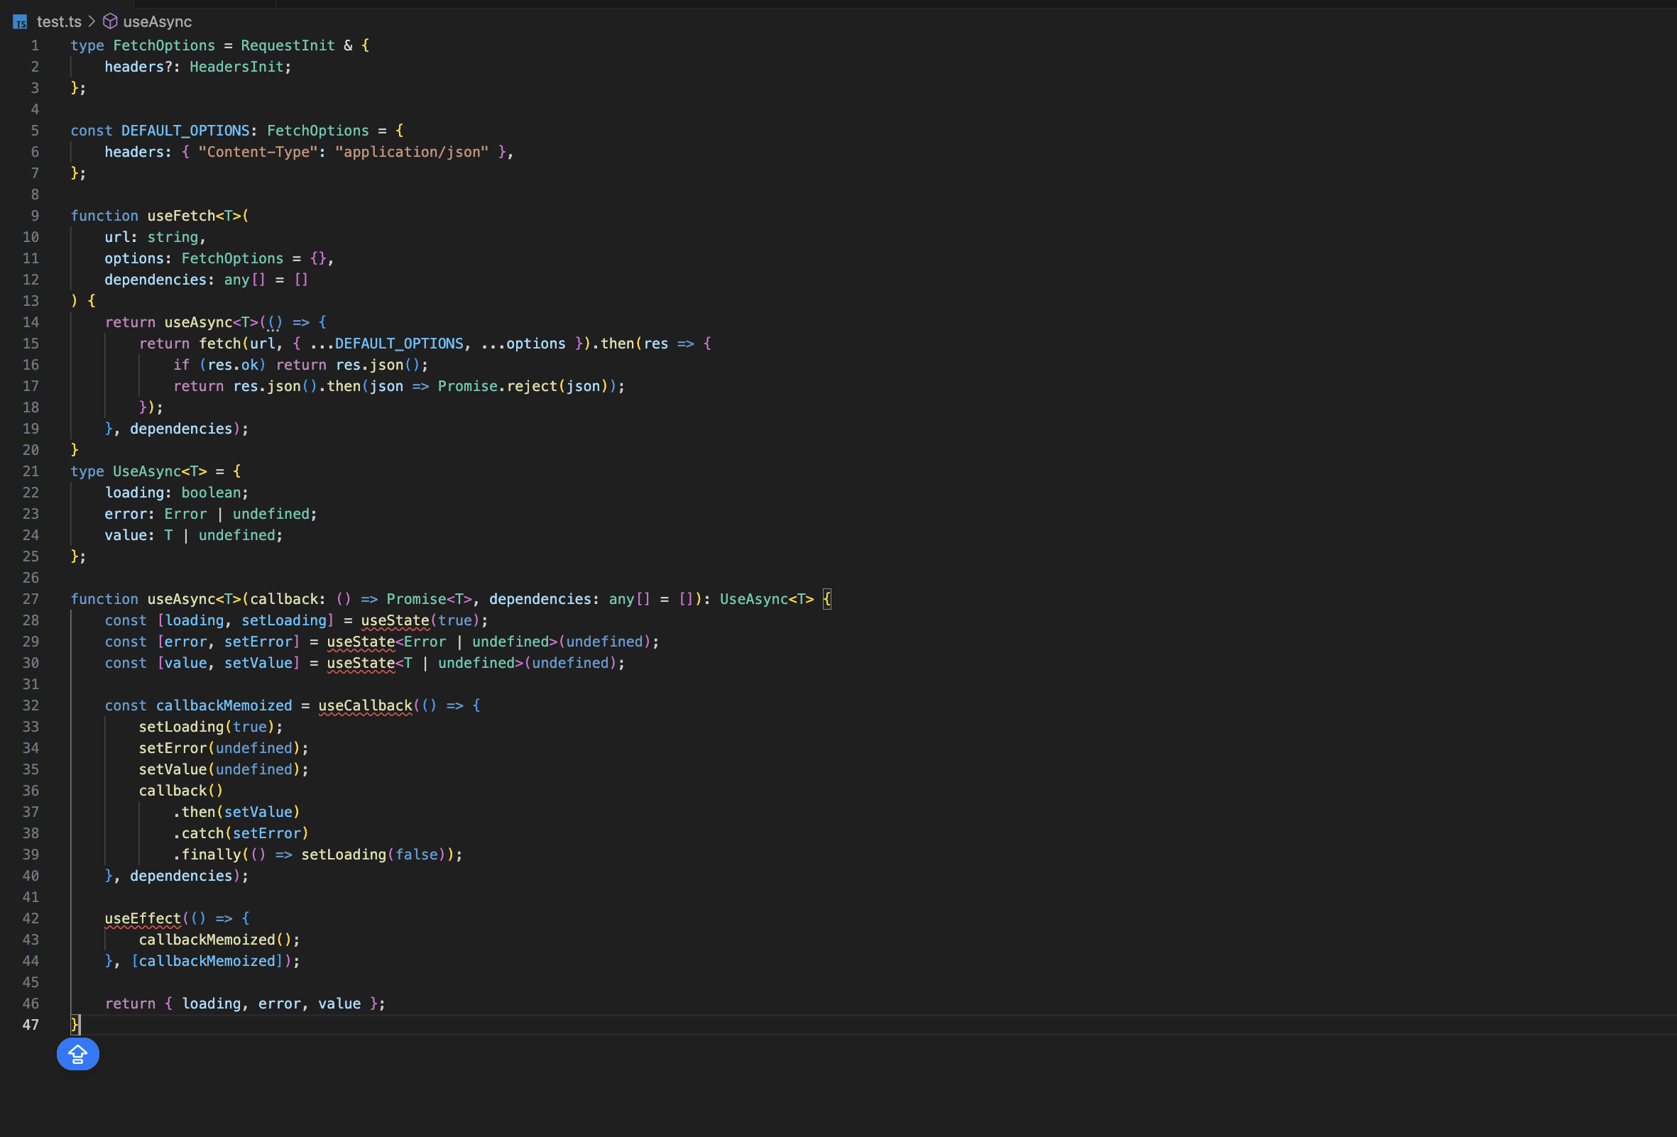Select the useAsync breadcrumb label

[x=158, y=21]
